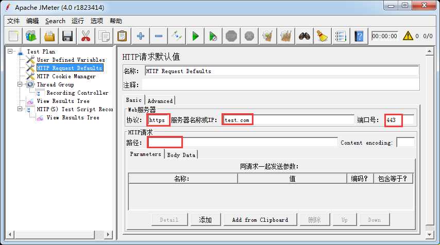Click the vertical scrollbar down arrow
Image resolution: width=440 pixels, height=245 pixels.
(x=429, y=234)
